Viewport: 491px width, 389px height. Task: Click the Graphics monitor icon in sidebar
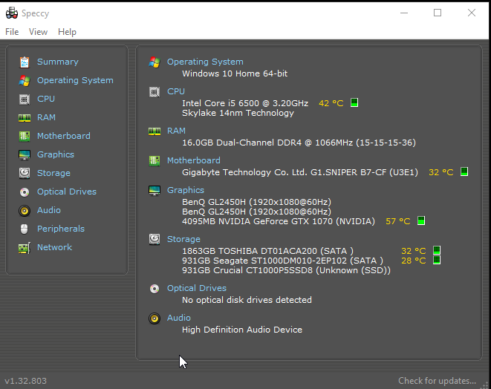click(x=25, y=154)
